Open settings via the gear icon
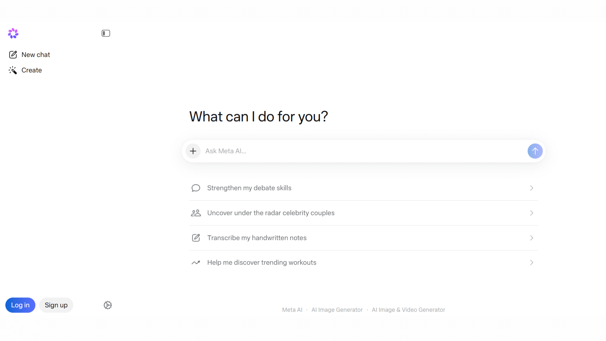The image size is (606, 341). pyautogui.click(x=108, y=305)
